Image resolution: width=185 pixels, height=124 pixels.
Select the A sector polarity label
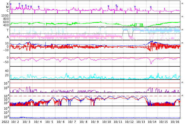point(8,37)
